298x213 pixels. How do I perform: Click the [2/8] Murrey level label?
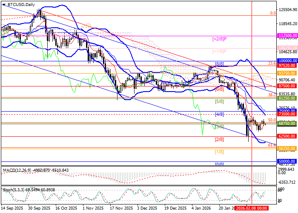point(219,139)
